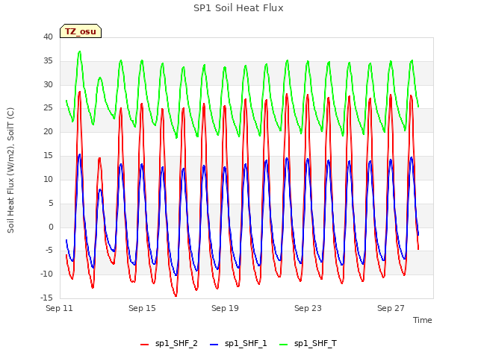Viewport: 478px width, 358px height.
Task: Click the -15 y-axis tick label
Action: (46, 298)
